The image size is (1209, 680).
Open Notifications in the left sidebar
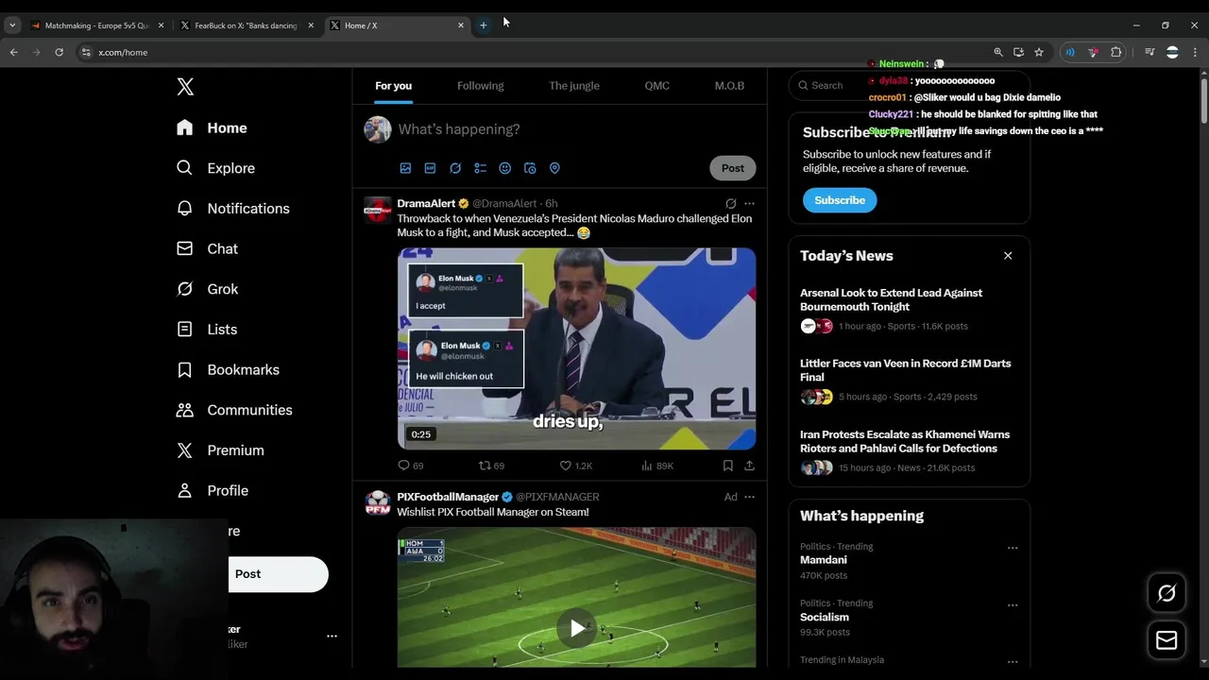(232, 209)
